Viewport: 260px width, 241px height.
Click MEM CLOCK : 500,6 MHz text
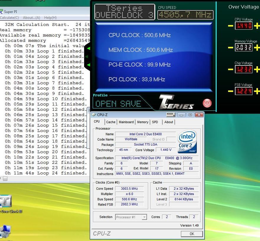pos(140,50)
